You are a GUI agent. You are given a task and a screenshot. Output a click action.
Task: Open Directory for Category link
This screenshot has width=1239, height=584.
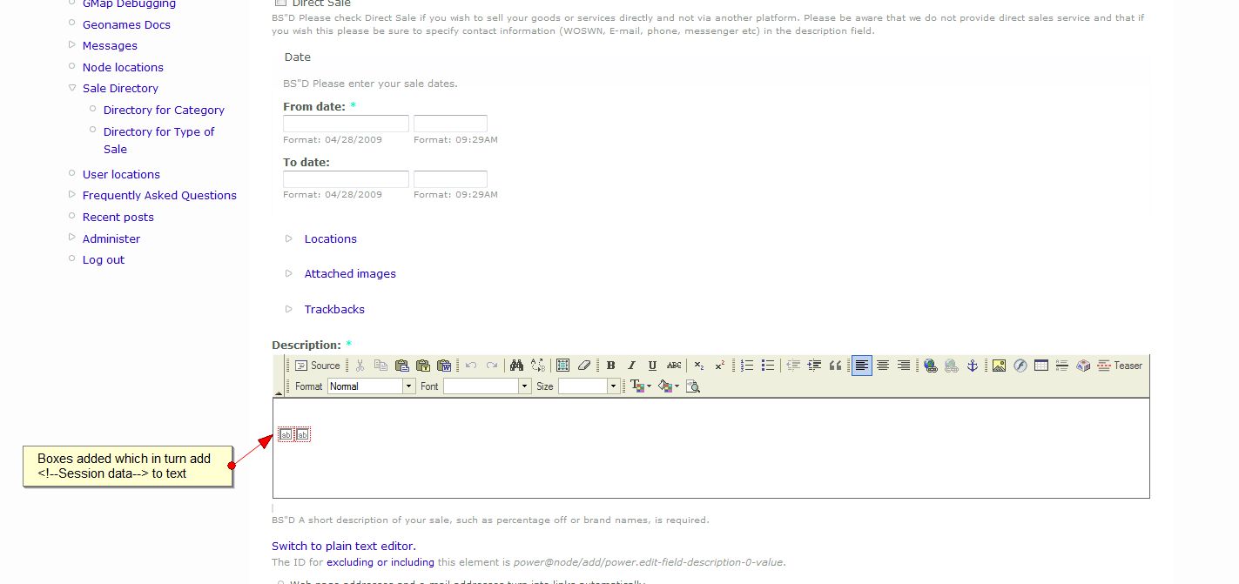(x=164, y=110)
